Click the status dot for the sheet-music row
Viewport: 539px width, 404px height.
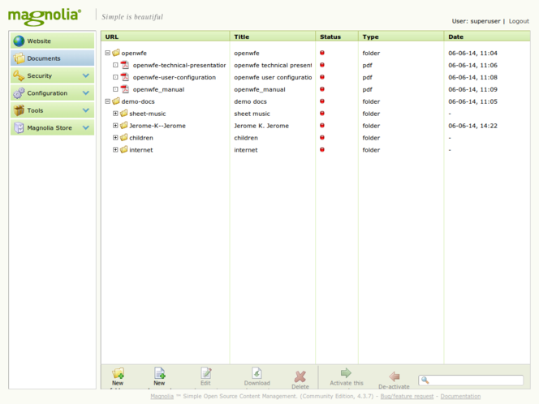[x=322, y=114]
